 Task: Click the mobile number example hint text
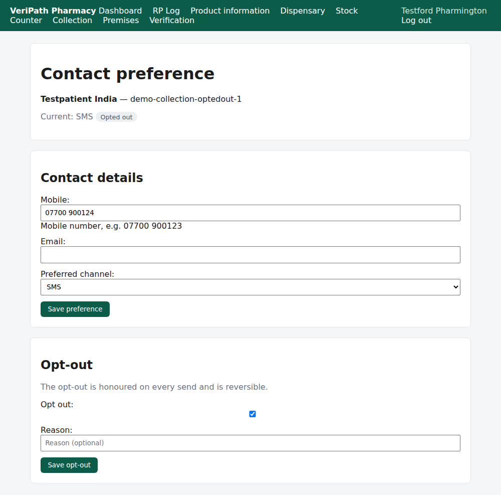(x=111, y=226)
